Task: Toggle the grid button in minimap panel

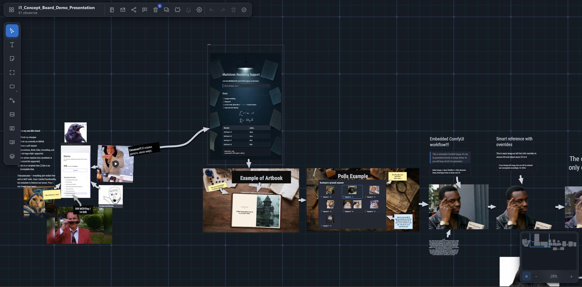Action: click(x=526, y=276)
